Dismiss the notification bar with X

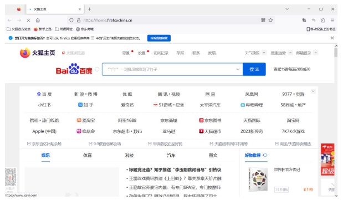(x=332, y=38)
